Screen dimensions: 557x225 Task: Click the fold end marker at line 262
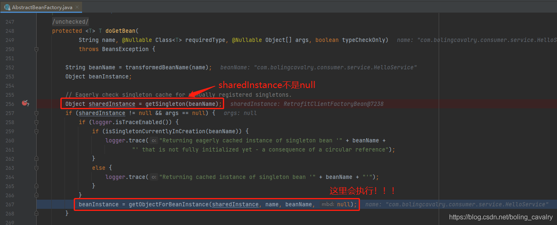tap(37, 159)
